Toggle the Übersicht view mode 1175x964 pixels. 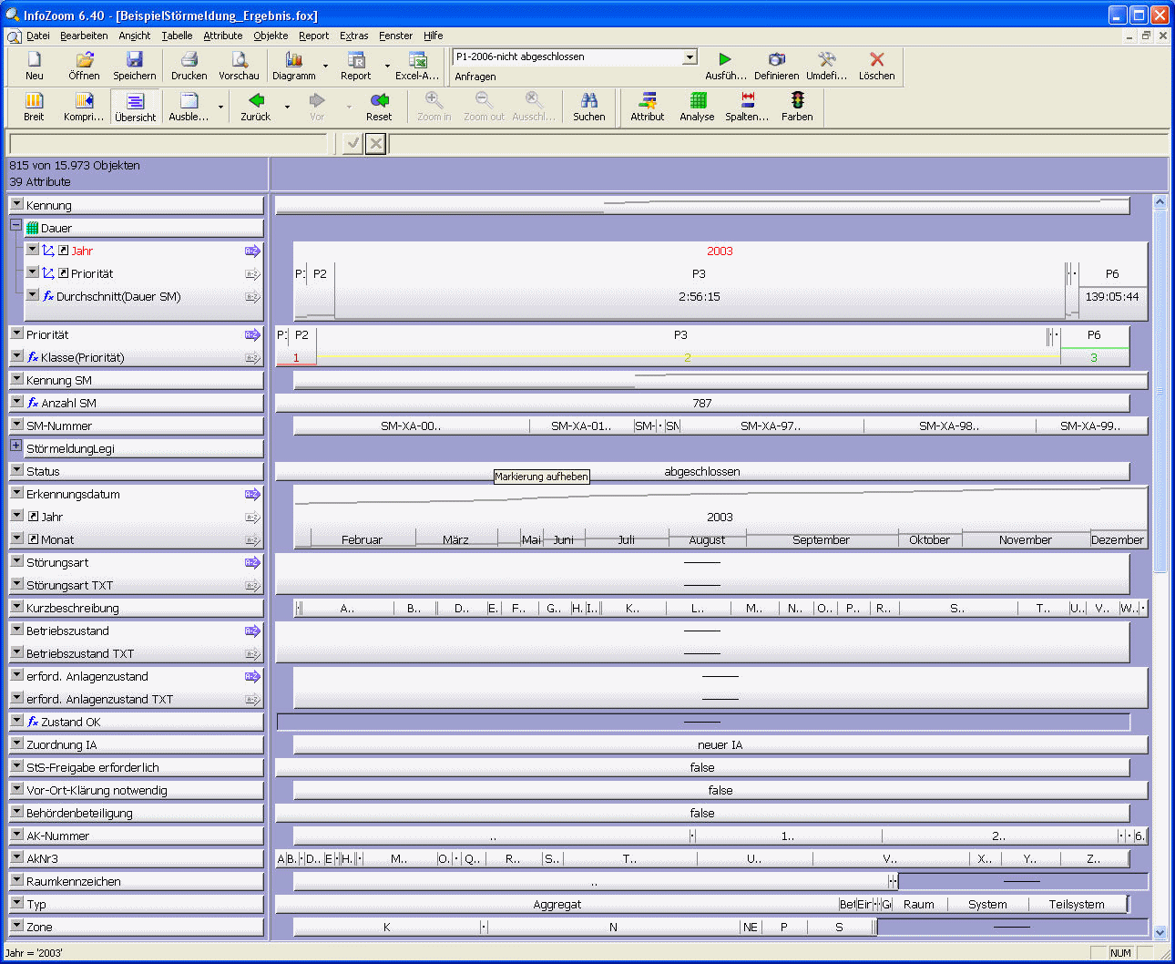coord(135,102)
